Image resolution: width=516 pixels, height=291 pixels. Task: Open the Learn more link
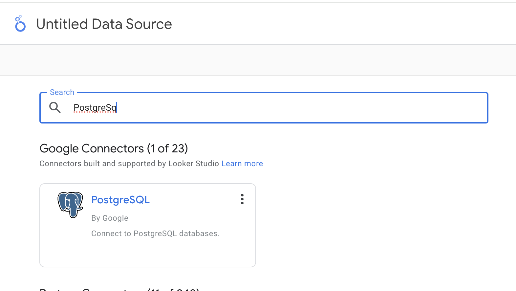click(242, 164)
